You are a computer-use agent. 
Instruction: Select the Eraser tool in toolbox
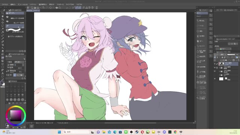tap(3, 51)
